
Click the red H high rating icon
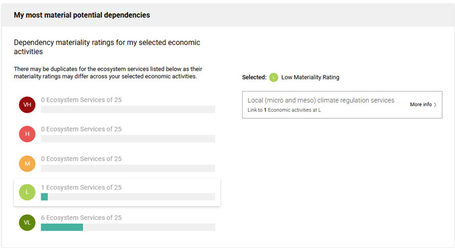tap(27, 134)
